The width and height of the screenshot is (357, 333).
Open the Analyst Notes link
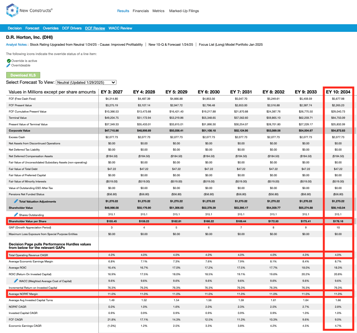[16, 45]
